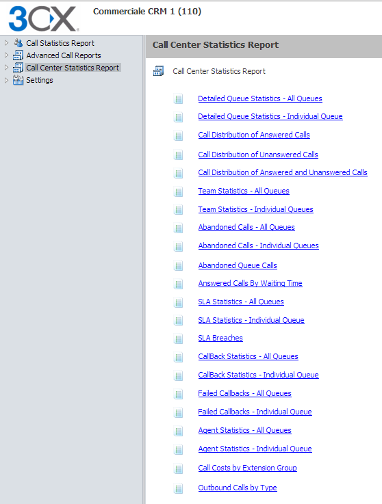Viewport: 382px width, 504px height.
Task: Click the 3CX logo
Action: [44, 18]
